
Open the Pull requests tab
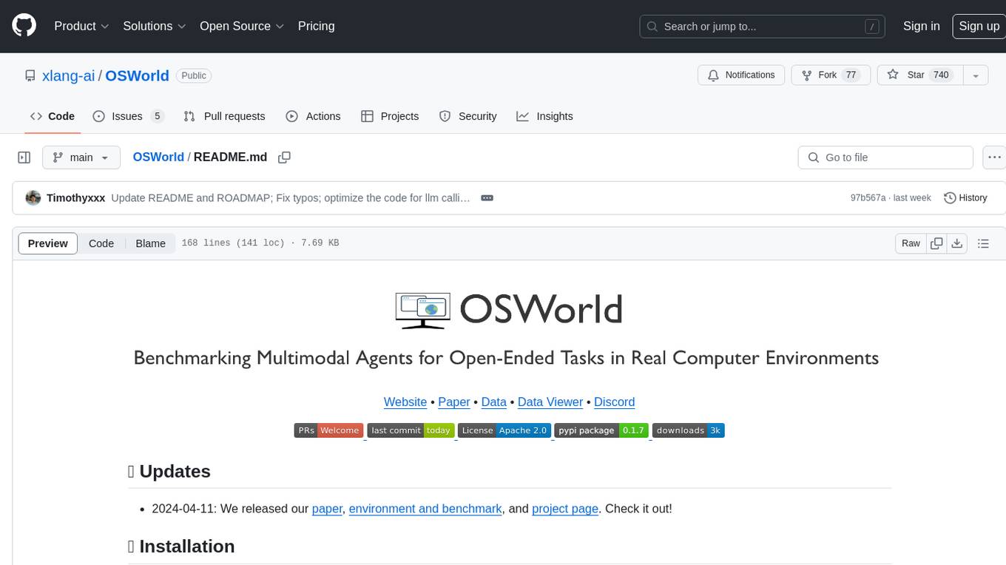tap(224, 116)
